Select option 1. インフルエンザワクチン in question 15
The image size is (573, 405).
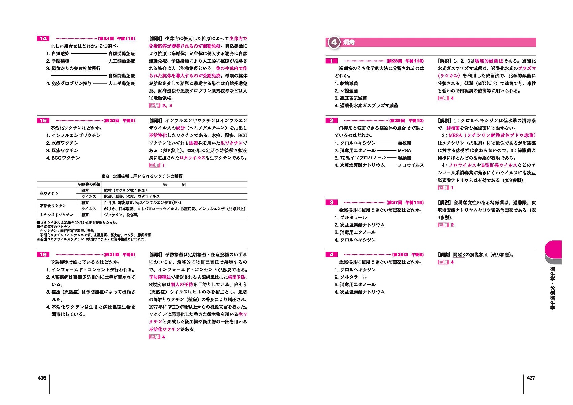[x=73, y=135]
